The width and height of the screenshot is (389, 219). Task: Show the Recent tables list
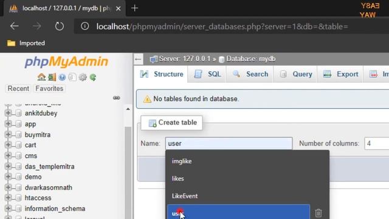(x=18, y=89)
